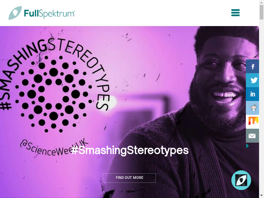Click the FIND OUT MORE button
This screenshot has width=264, height=198.
point(129,178)
